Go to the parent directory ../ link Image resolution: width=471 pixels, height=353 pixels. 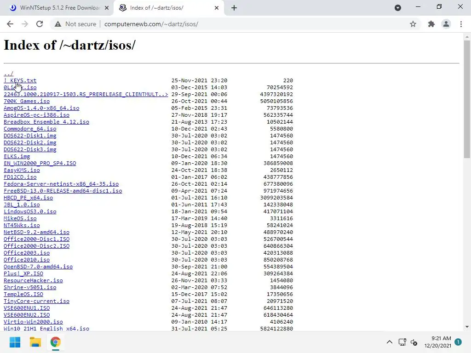pyautogui.click(x=8, y=74)
